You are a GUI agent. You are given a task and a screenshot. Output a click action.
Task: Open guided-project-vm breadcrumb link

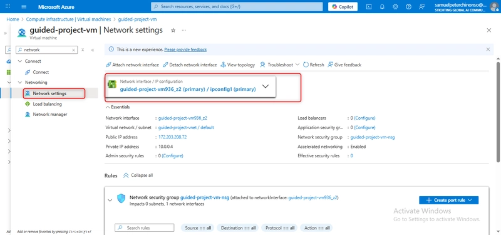click(137, 19)
